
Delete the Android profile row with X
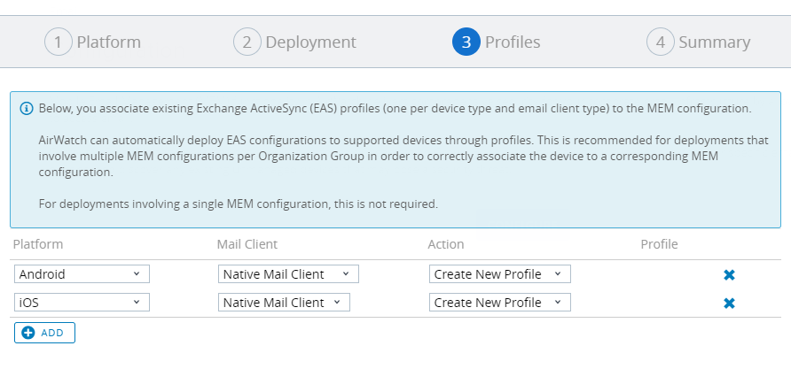[729, 275]
